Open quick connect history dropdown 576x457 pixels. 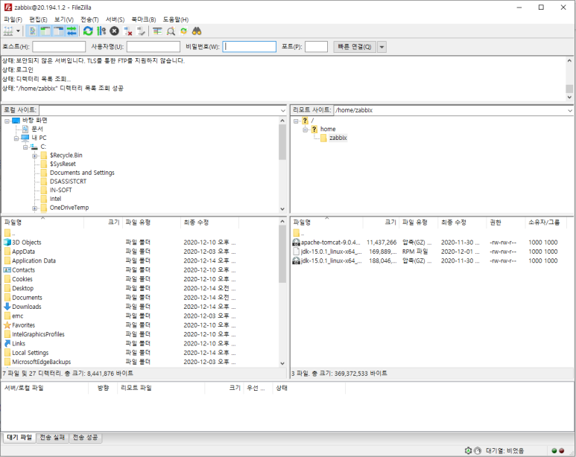pyautogui.click(x=382, y=47)
